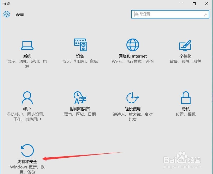Click the search magnifier in the search box
Image resolution: width=213 pixels, height=174 pixels.
point(205,14)
